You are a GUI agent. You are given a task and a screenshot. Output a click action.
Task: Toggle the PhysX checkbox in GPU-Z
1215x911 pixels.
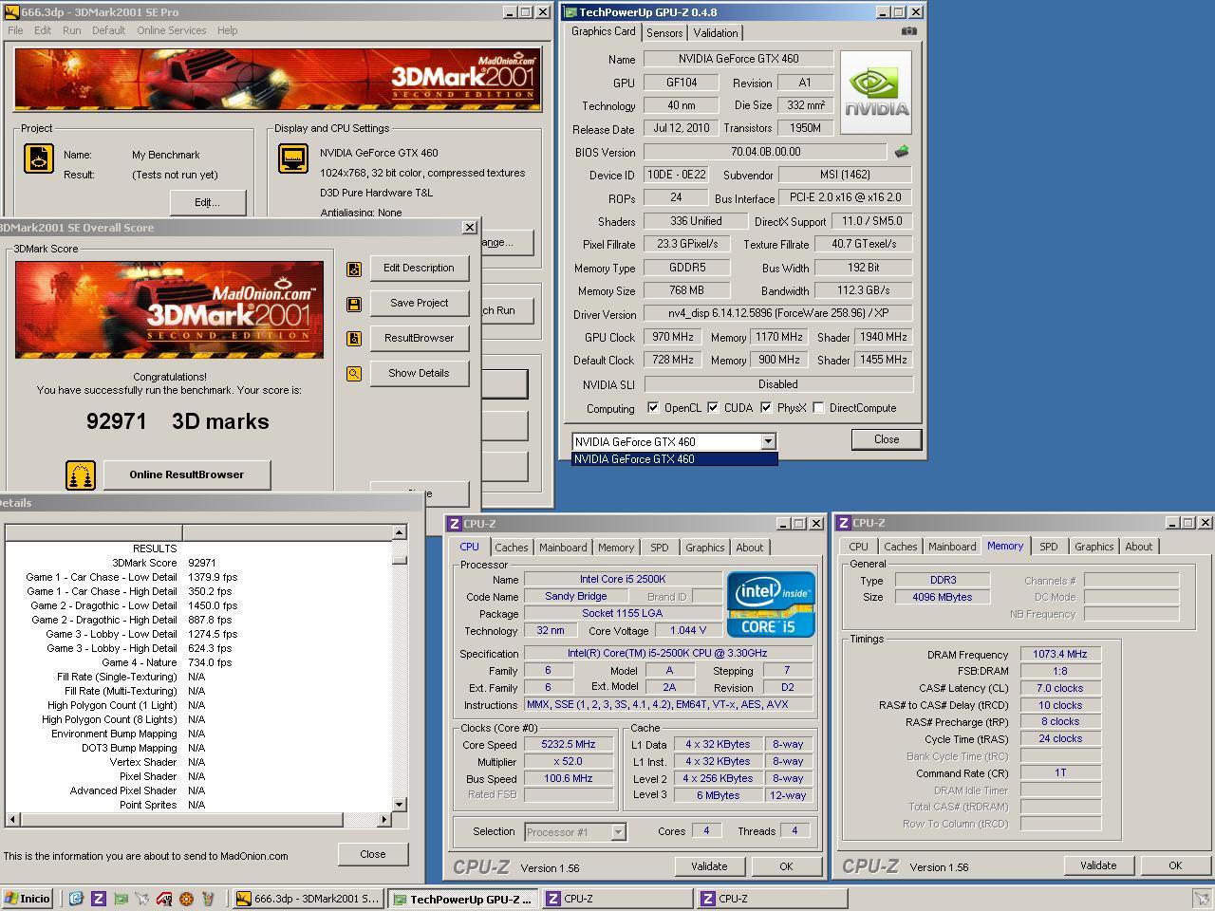766,408
